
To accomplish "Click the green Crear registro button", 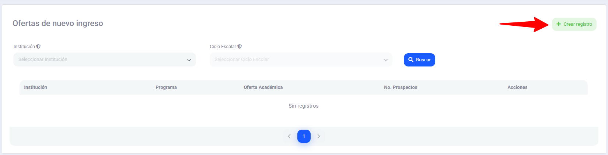I will (574, 24).
